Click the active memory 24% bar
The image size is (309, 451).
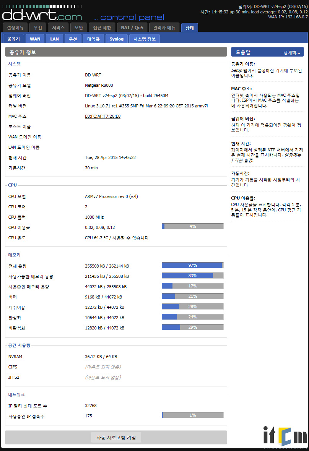click(x=192, y=317)
